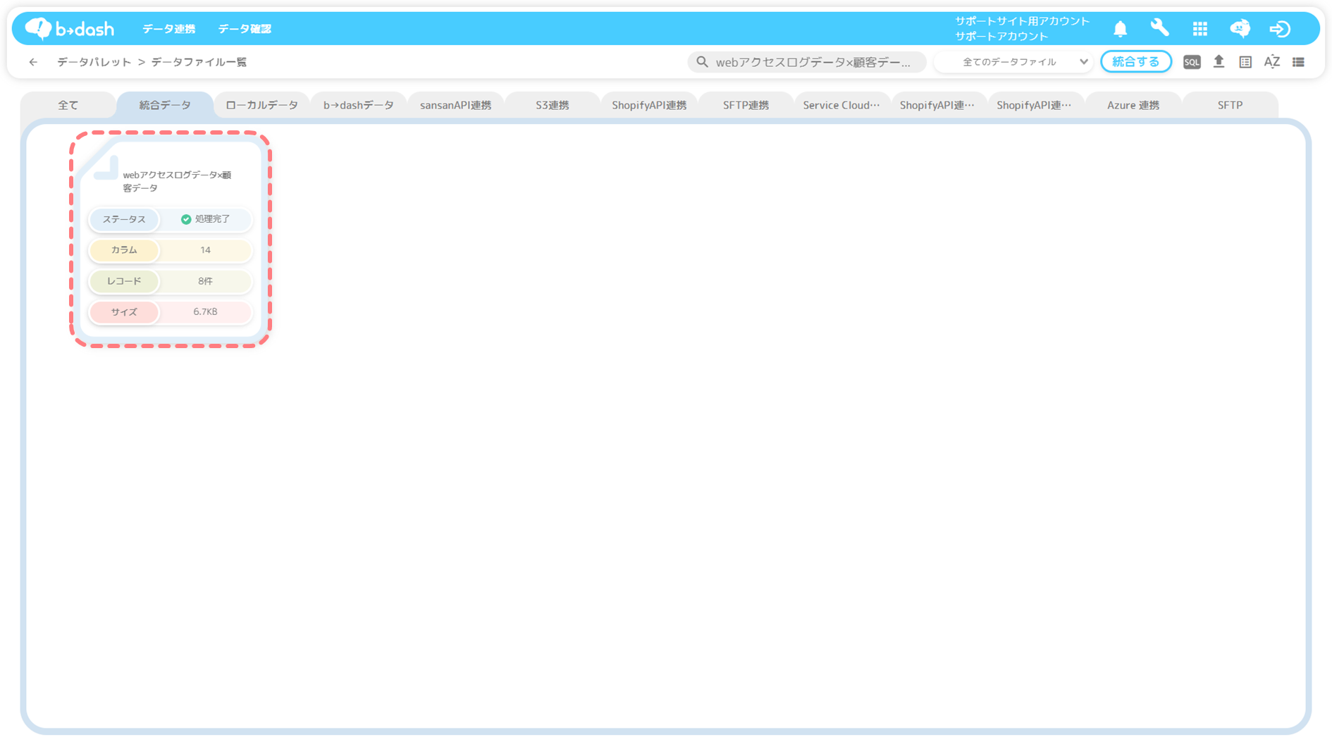Screen dimensions: 1332x749
Task: Expand the 全てのデータファイル dropdown
Action: [x=1014, y=62]
